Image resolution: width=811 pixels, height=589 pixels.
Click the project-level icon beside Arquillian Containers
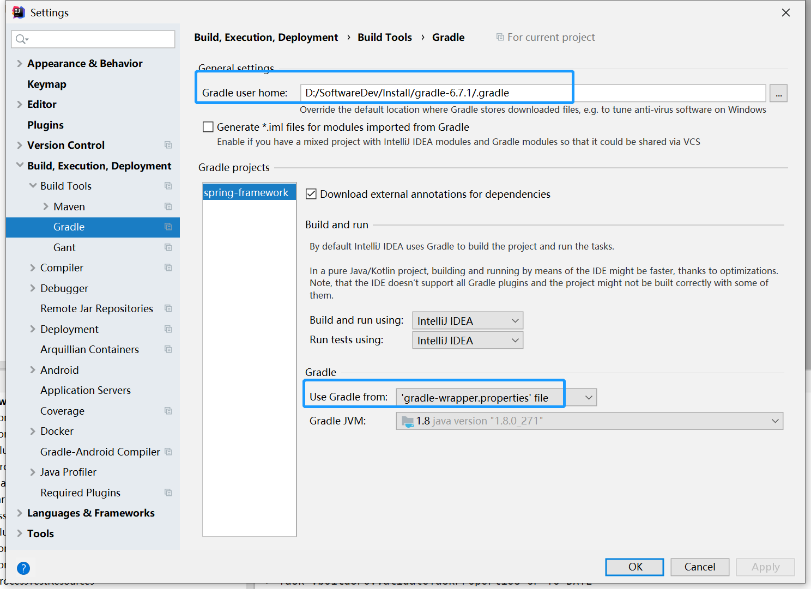tap(168, 349)
